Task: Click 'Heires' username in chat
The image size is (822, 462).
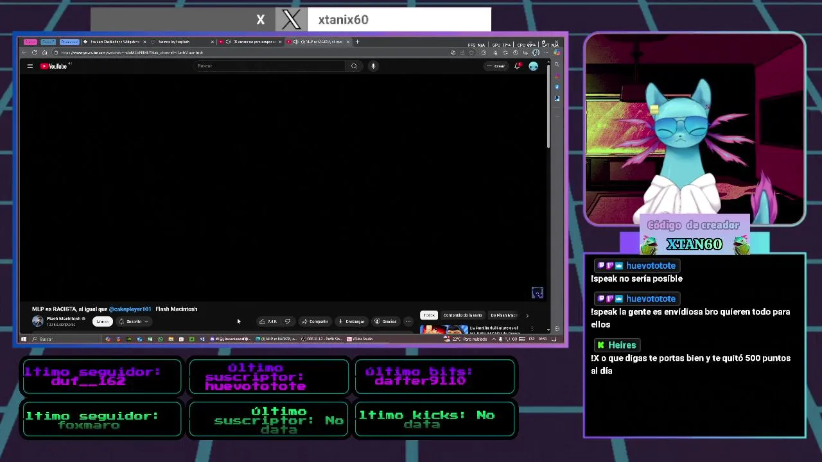Action: [622, 345]
